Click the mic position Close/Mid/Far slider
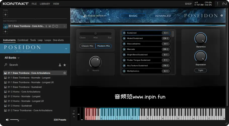Image resolution: width=229 pixels, height=126 pixels. [x=95, y=34]
